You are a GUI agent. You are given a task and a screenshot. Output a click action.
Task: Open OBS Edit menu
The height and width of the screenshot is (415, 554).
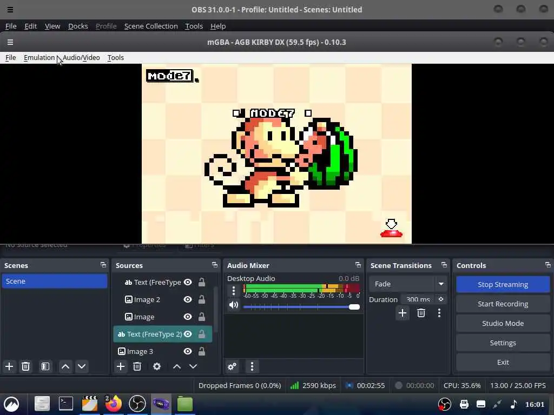point(30,26)
